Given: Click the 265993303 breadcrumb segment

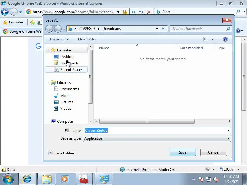Looking at the screenshot, I should tap(87, 29).
